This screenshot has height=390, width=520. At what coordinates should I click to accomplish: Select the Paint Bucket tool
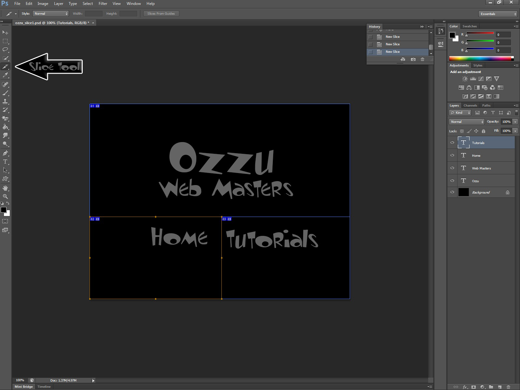5,127
